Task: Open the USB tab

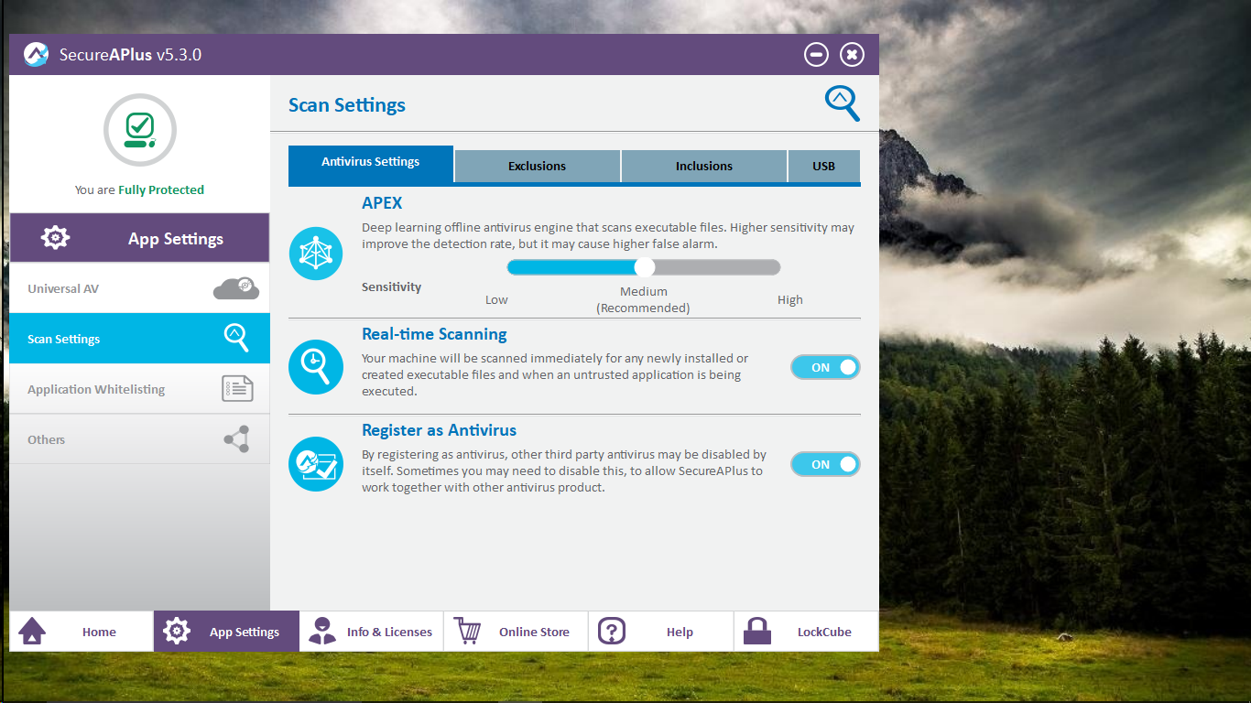Action: coord(824,166)
